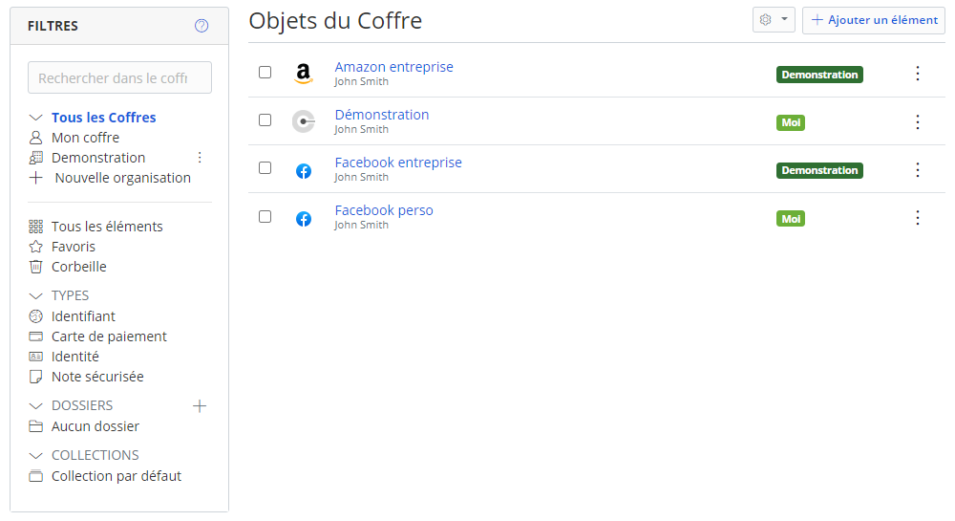Click the Rechercher dans le coffre search field
This screenshot has width=955, height=521.
click(x=120, y=77)
